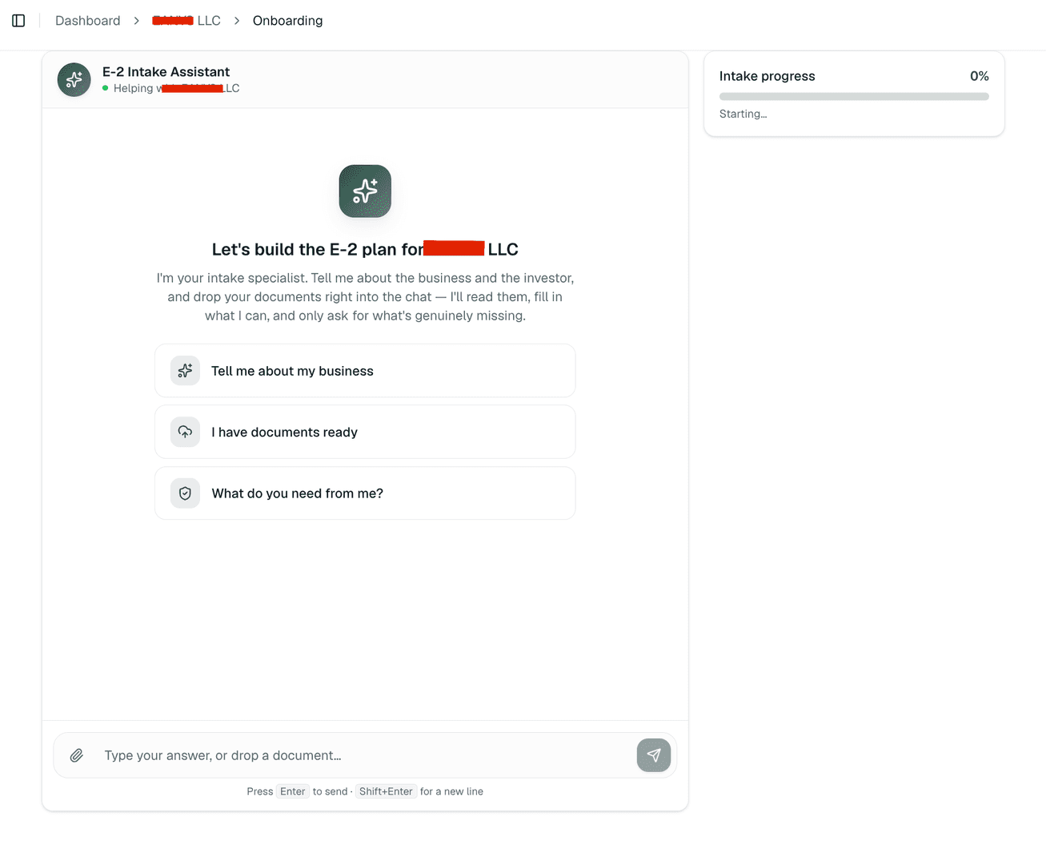Image resolution: width=1046 pixels, height=865 pixels.
Task: Click the green online status dot
Action: point(106,88)
